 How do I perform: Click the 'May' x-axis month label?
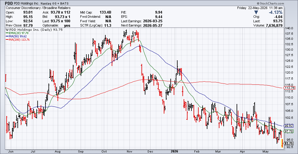click(x=265, y=152)
